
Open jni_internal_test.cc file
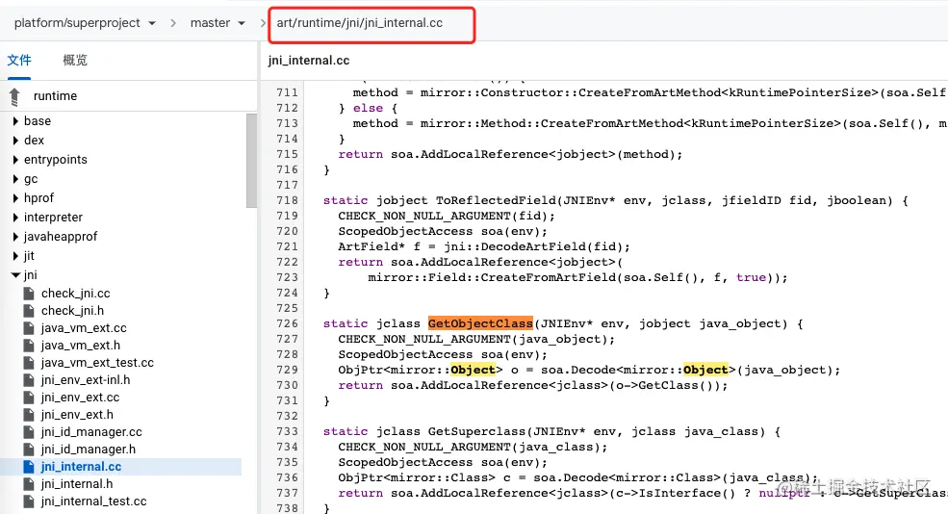pyautogui.click(x=93, y=501)
